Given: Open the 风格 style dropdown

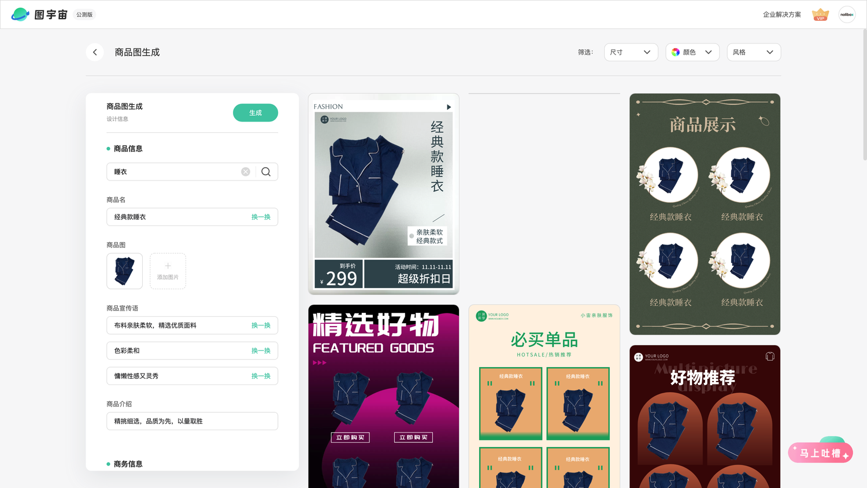Looking at the screenshot, I should point(754,52).
